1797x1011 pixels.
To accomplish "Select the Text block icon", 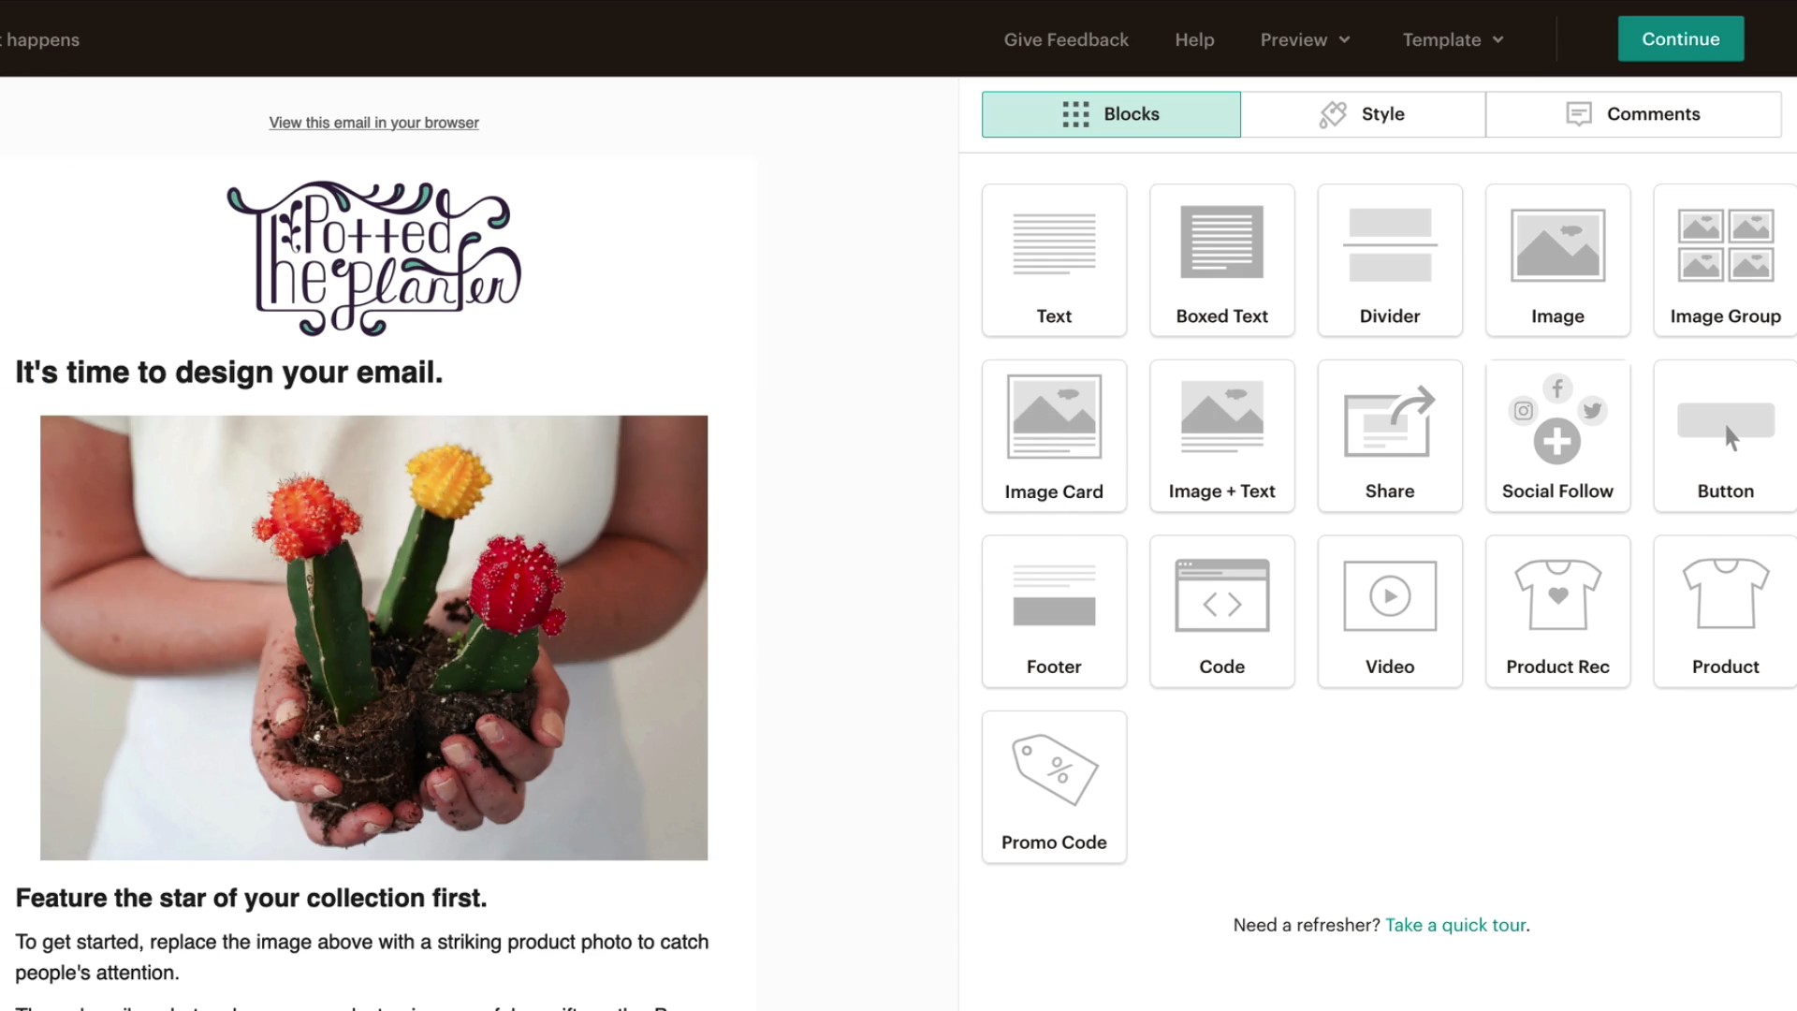I will (1054, 260).
